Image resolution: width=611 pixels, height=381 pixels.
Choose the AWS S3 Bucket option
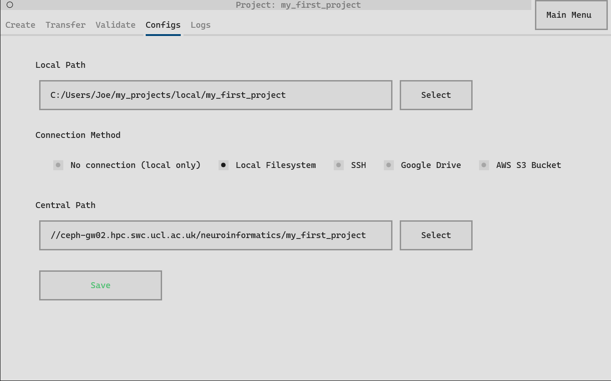484,165
